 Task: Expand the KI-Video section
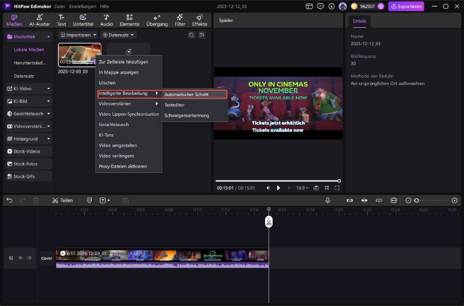[49, 89]
